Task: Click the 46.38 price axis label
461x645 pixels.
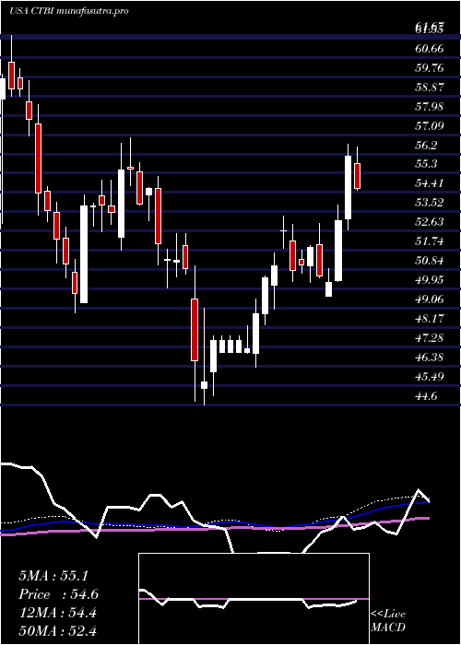Action: click(430, 357)
